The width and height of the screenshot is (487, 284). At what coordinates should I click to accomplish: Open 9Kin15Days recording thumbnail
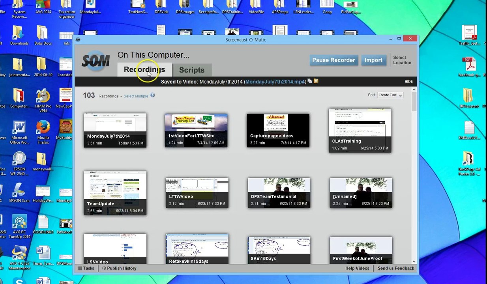[x=279, y=250]
